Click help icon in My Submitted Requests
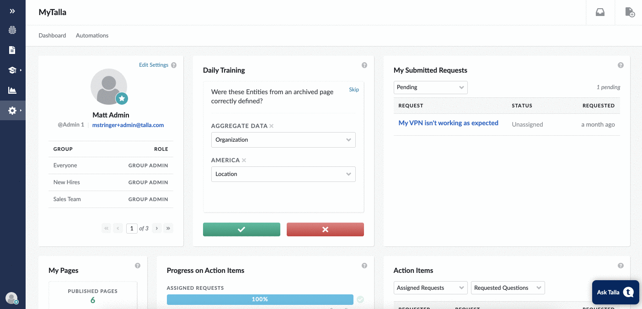 pyautogui.click(x=621, y=65)
